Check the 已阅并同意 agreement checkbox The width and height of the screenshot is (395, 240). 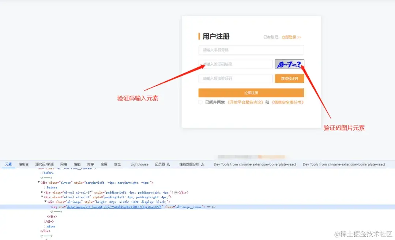pos(200,102)
